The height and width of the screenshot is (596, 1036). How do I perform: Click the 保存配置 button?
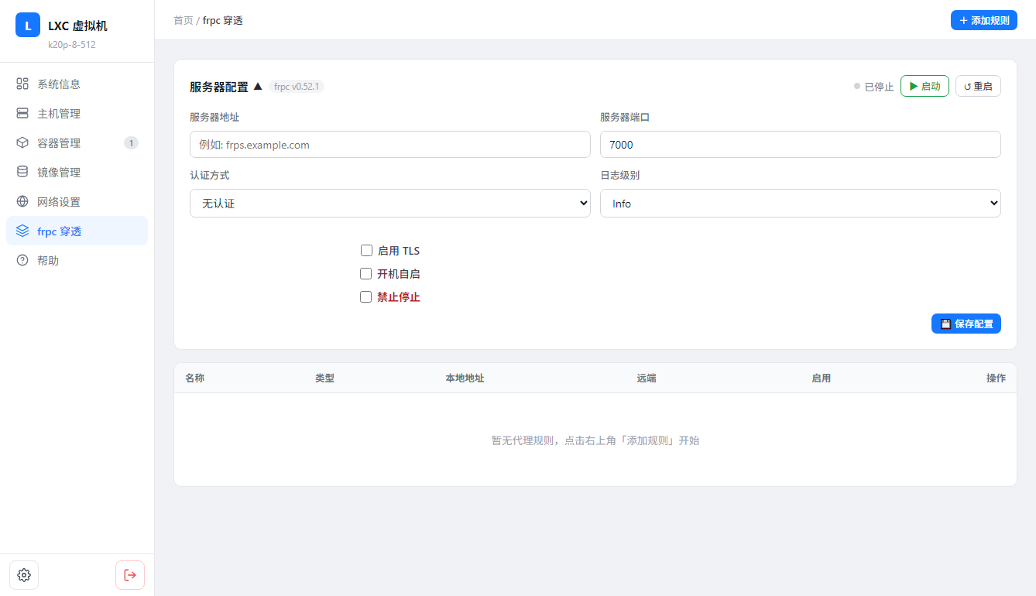966,324
